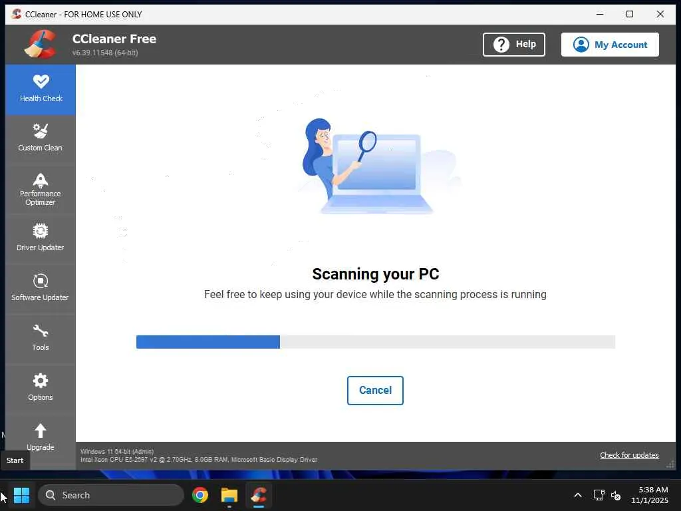Click the muted volume tray icon
Image resolution: width=681 pixels, height=511 pixels.
click(x=616, y=495)
